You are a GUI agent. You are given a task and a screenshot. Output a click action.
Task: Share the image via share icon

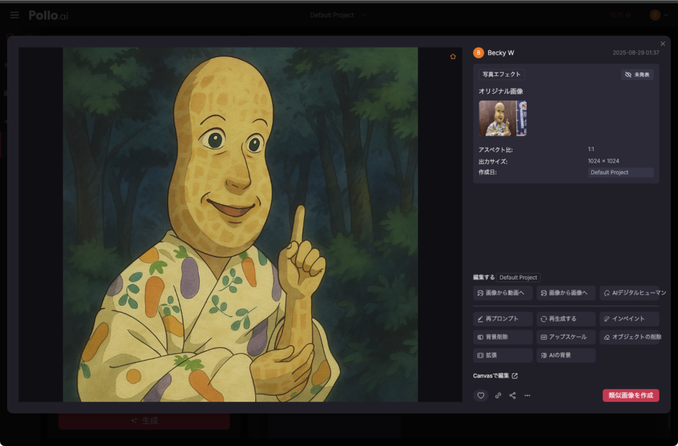click(512, 396)
